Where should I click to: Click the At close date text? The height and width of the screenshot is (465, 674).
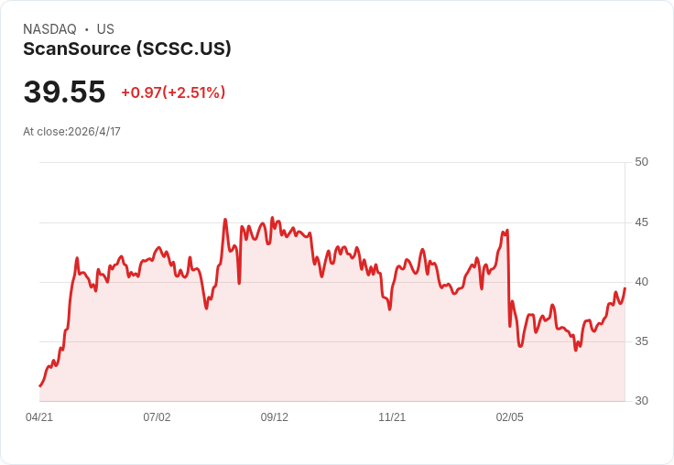point(71,132)
